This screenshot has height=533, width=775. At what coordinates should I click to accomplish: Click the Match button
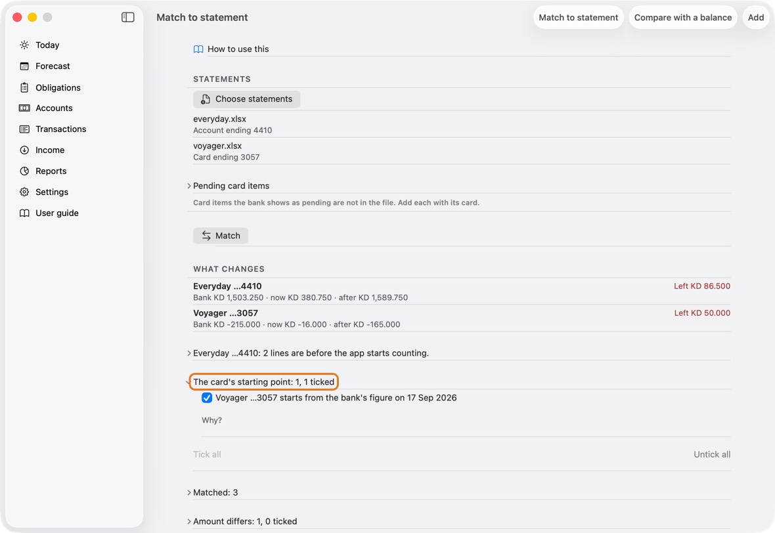[x=221, y=236]
